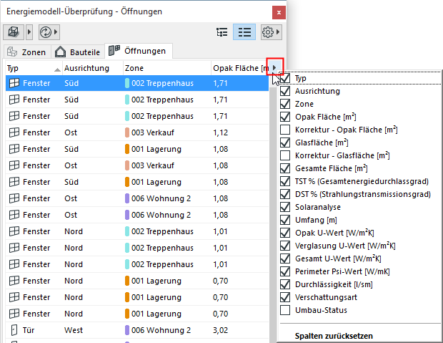Sort by Typ column header
The image size is (443, 343).
click(34, 68)
